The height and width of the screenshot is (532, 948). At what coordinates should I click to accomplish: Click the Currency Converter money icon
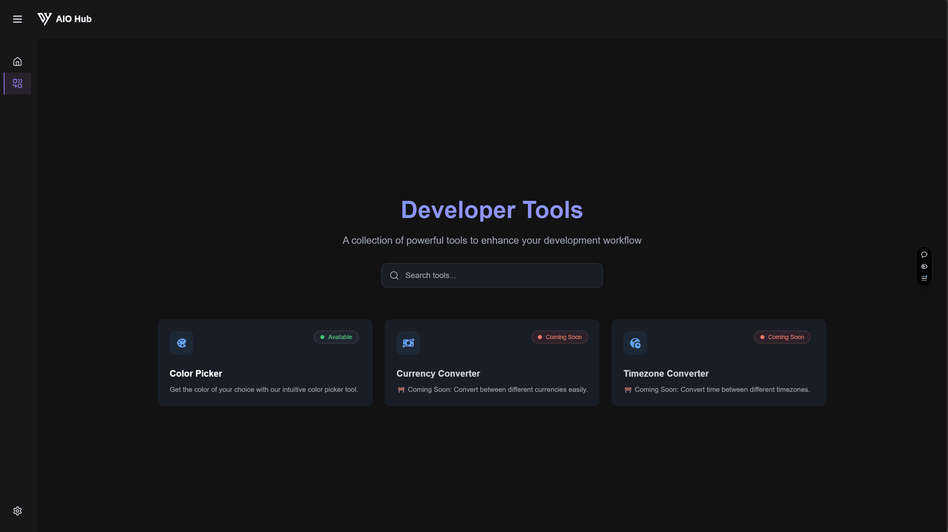(408, 343)
